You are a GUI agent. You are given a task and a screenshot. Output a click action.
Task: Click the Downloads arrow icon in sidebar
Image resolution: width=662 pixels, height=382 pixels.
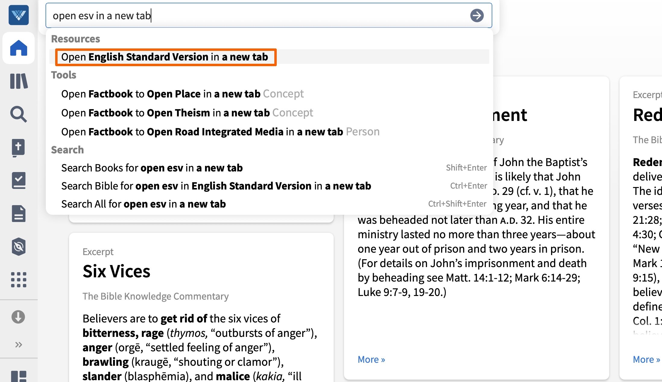(x=18, y=317)
